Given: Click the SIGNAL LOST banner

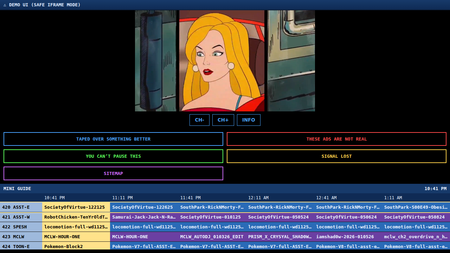Looking at the screenshot, I should [336, 156].
